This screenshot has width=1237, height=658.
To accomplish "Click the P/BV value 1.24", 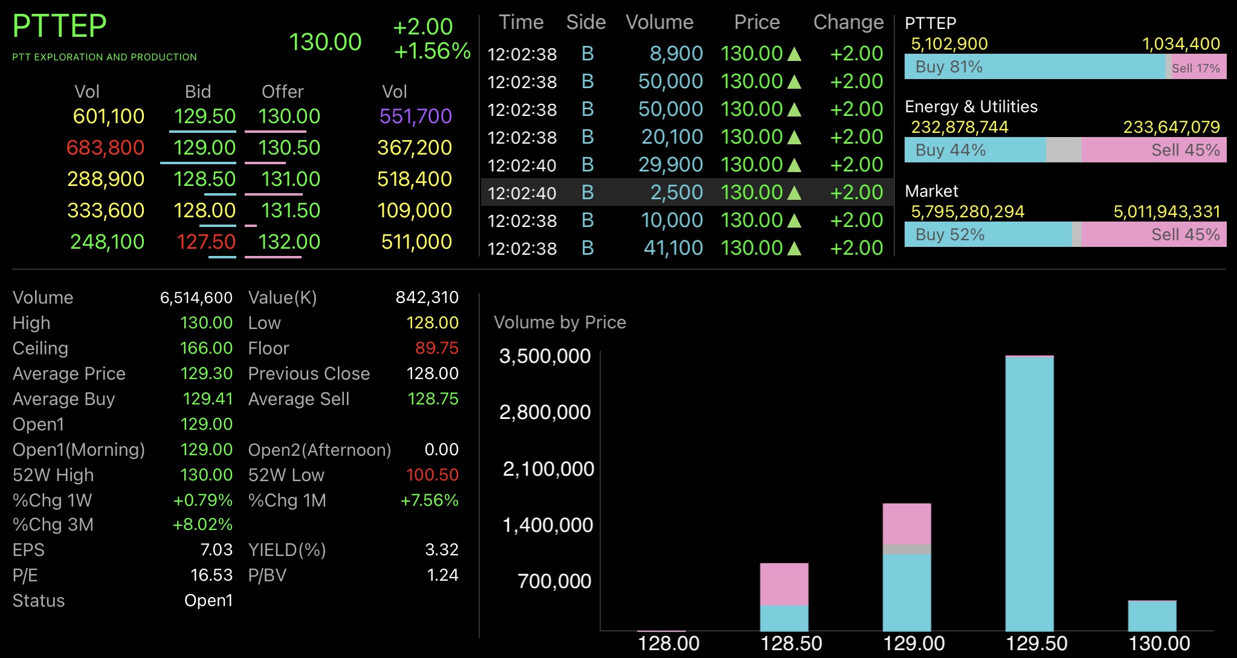I will pyautogui.click(x=442, y=575).
